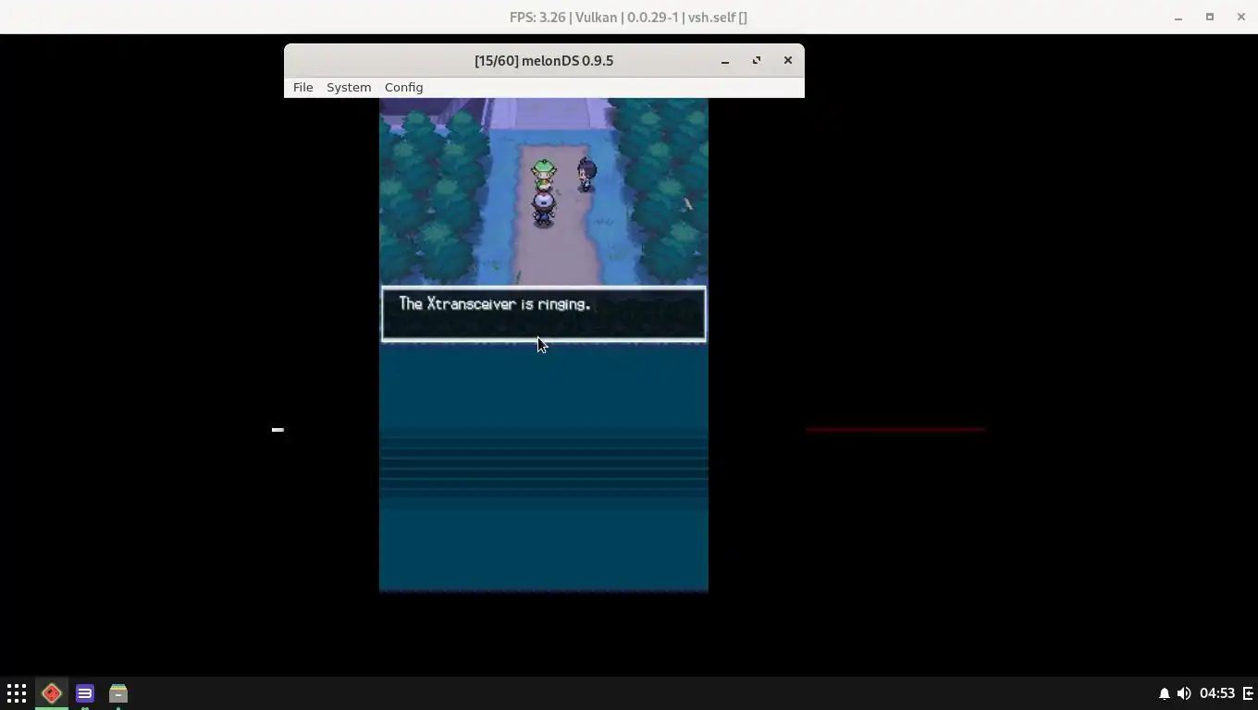Click the 04:53 clock in tray
This screenshot has width=1258, height=710.
1217,693
